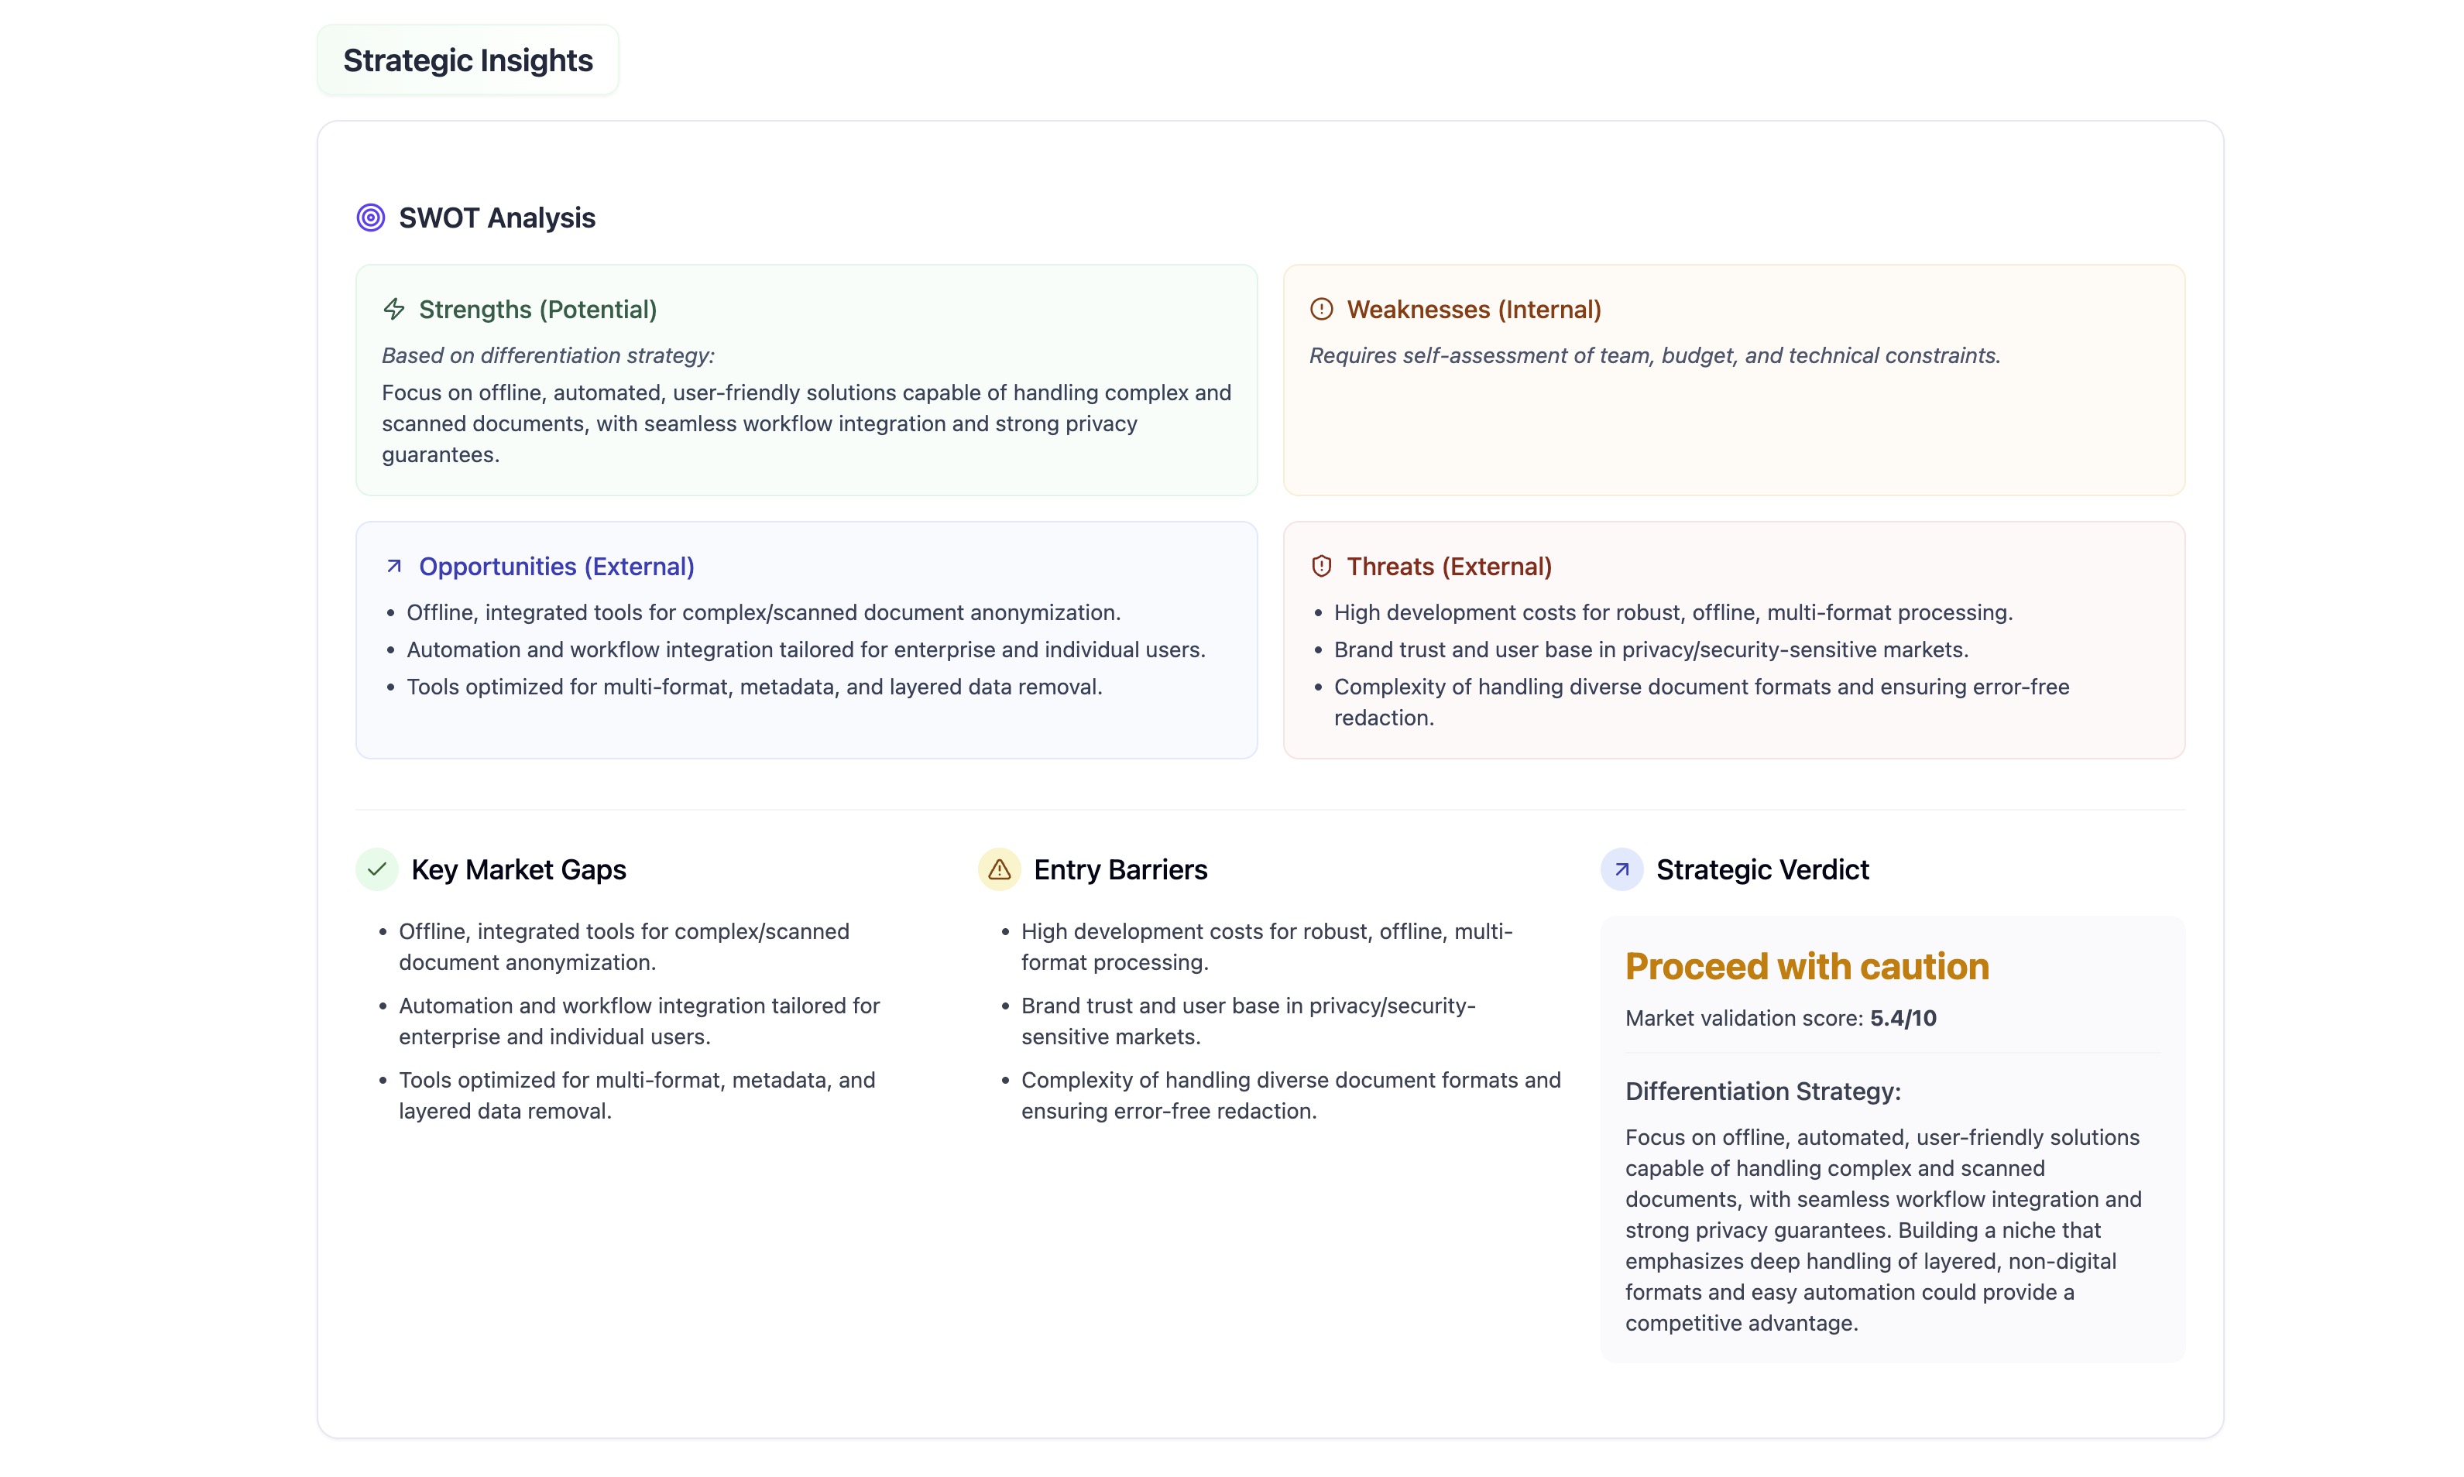Click the Entry Barriers warning triangle icon
Image resolution: width=2464 pixels, height=1477 pixels.
click(999, 870)
